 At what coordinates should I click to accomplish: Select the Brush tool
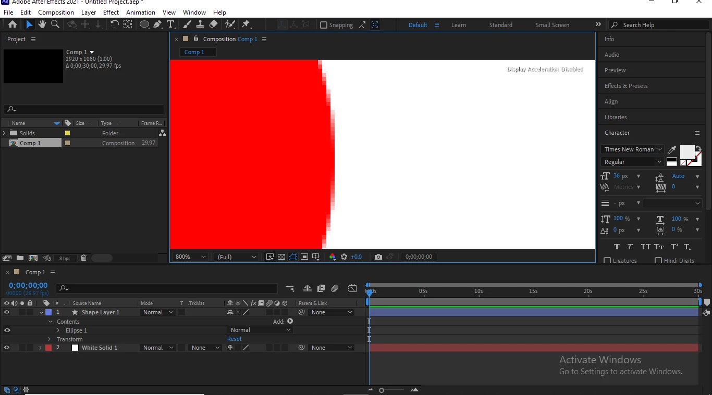(188, 24)
